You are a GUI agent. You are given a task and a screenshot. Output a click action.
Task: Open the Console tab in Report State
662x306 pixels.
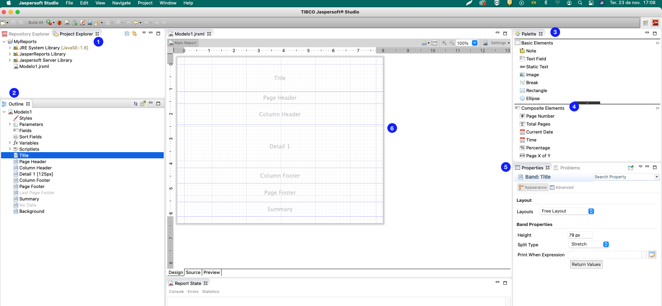[176, 292]
